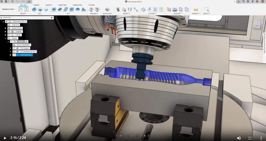266x141 pixels.
Task: Open the Machine Library icon
Action: click(175, 10)
